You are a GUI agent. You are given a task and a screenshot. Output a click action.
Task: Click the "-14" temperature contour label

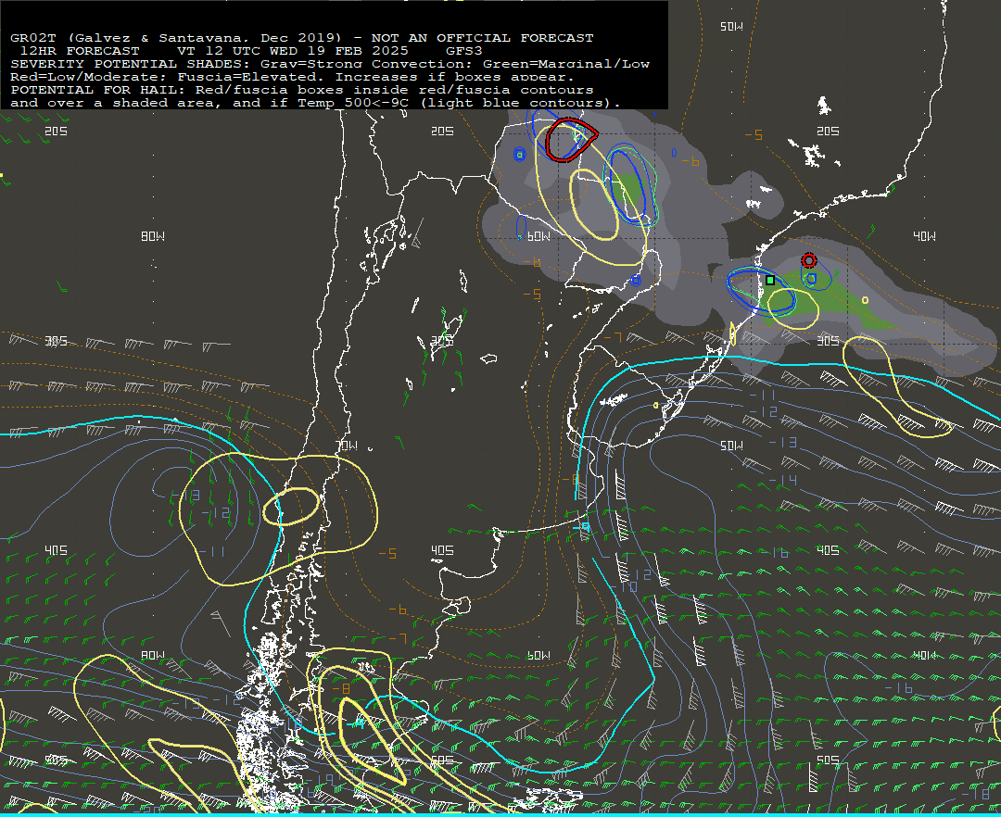[782, 480]
